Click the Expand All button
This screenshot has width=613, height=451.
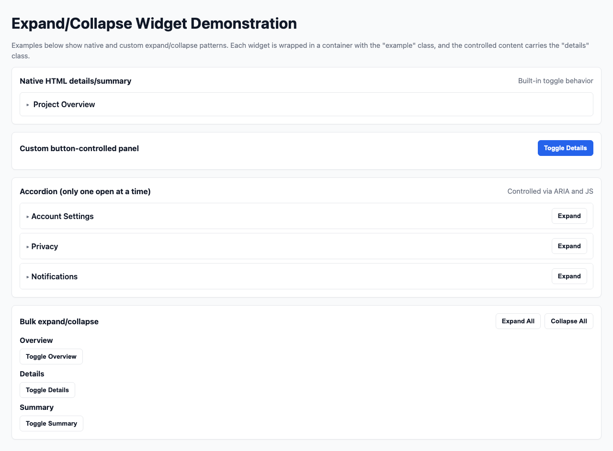[x=518, y=321]
